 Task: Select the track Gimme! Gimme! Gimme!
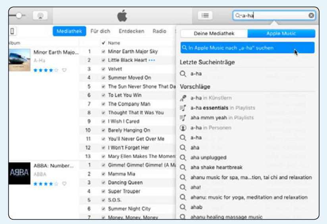tap(142, 165)
